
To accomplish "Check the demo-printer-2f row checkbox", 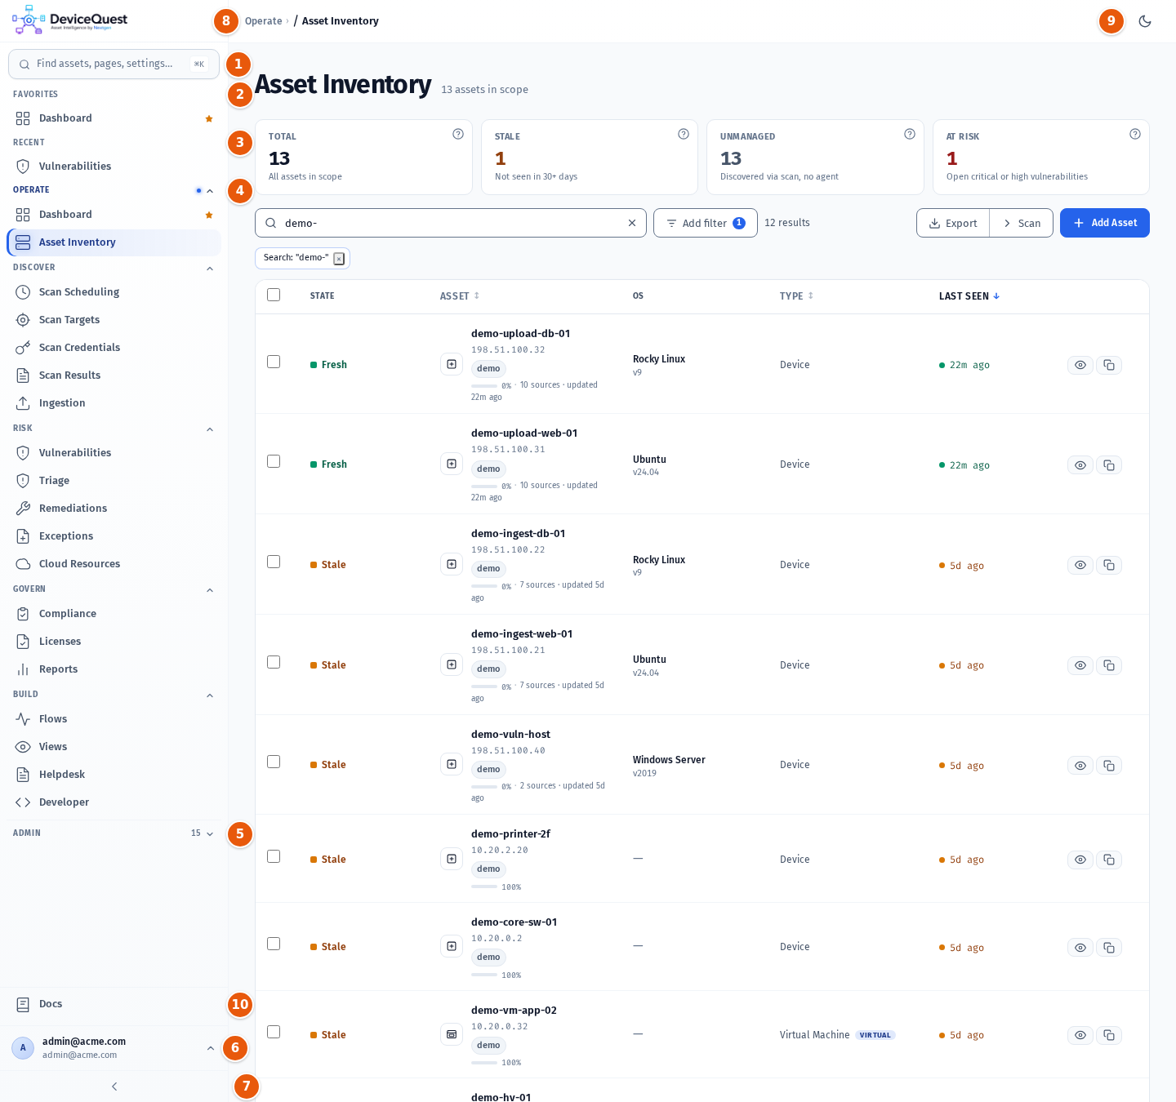I will coord(274,856).
